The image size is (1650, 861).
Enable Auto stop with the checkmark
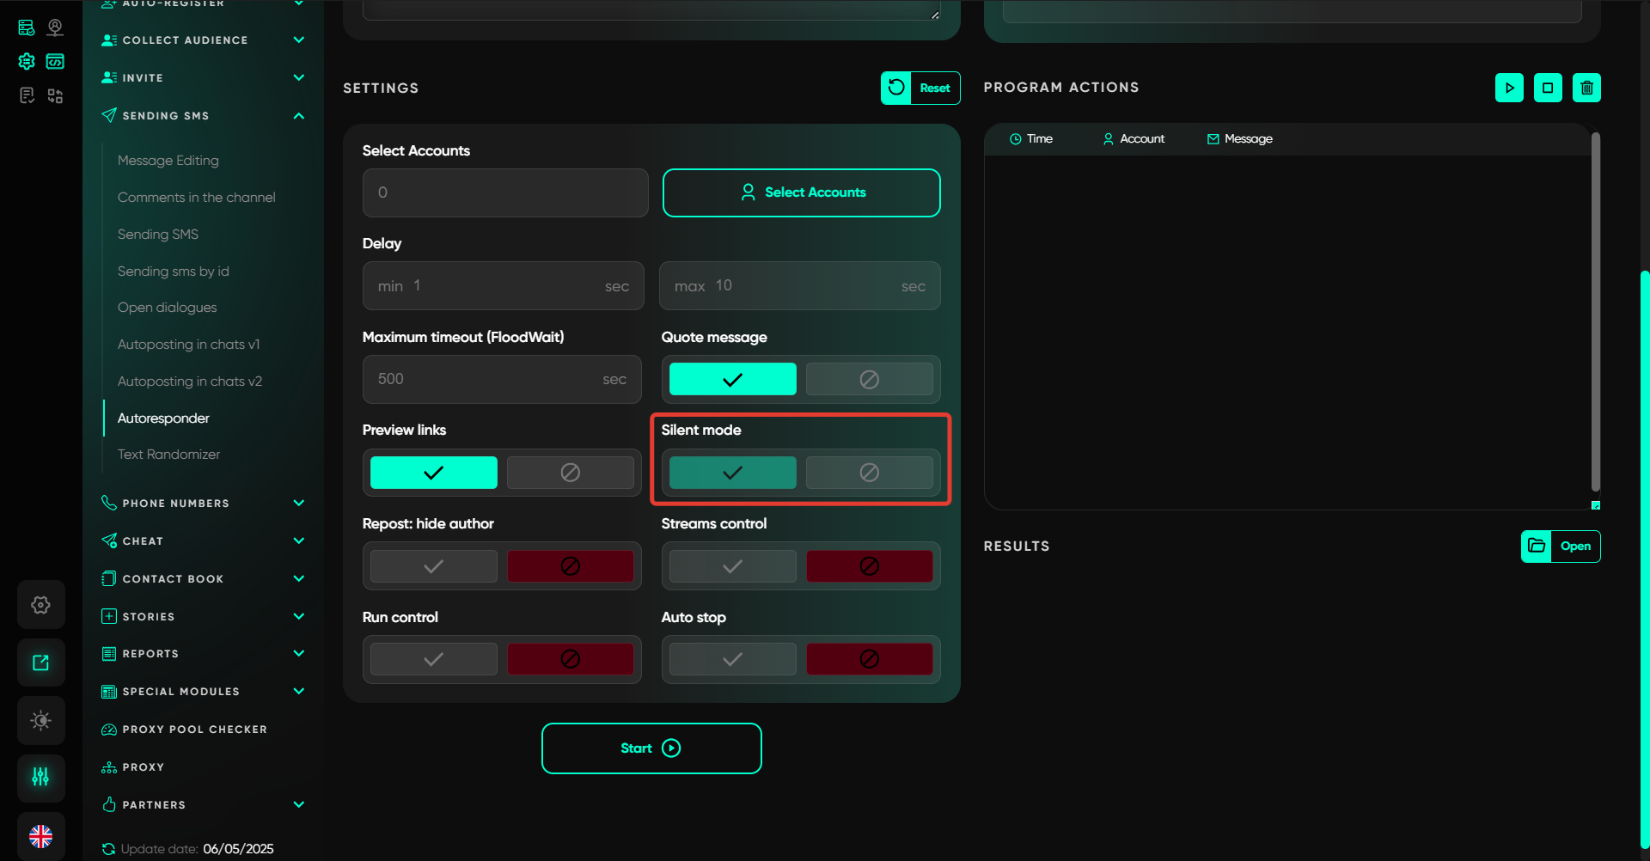pos(732,659)
